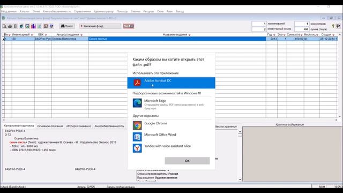This screenshot has width=343, height=193.
Task: Click the card icon left of the bar chart
Action: coord(27,26)
